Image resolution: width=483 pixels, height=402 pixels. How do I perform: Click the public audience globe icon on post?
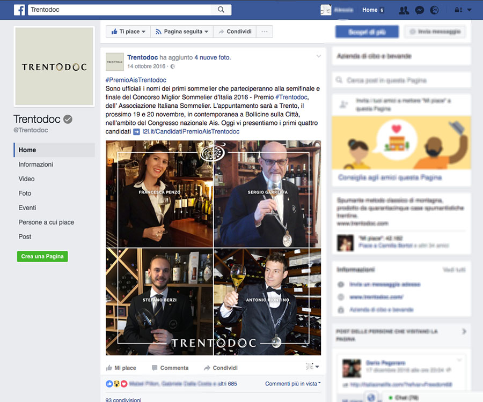pos(173,66)
